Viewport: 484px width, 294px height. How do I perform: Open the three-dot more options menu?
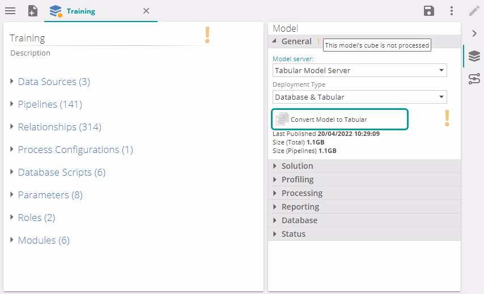click(452, 11)
